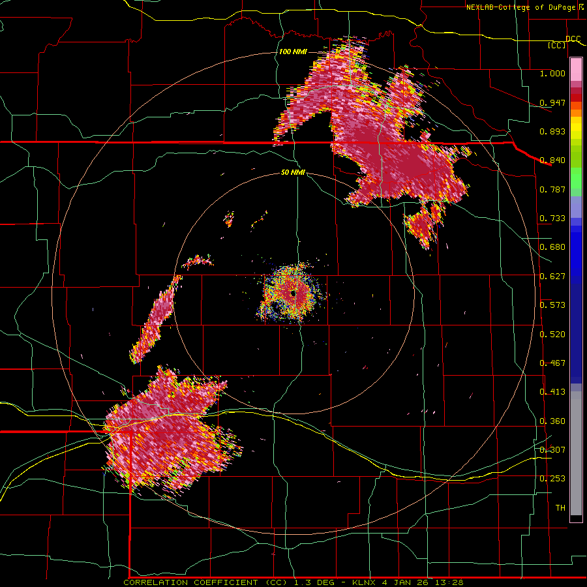Click the 1.000 scale value
Screen dimensions: 587x587
point(552,73)
